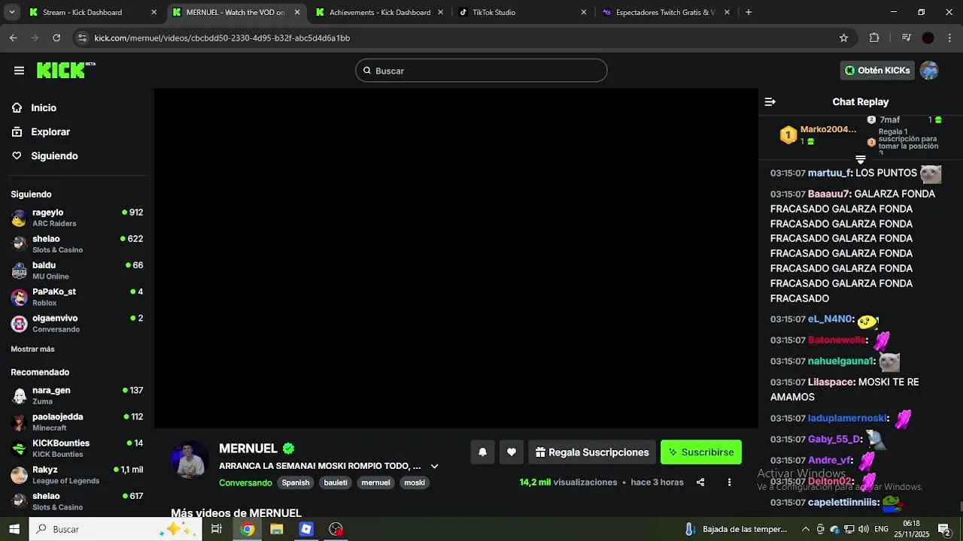Reload the current page
The width and height of the screenshot is (963, 541).
(x=56, y=38)
